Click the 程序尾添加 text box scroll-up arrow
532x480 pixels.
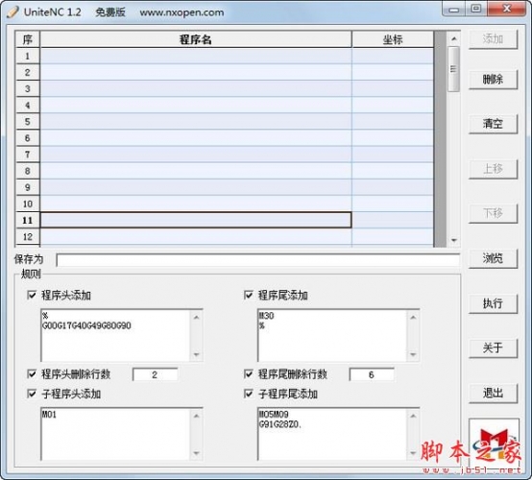tap(413, 317)
